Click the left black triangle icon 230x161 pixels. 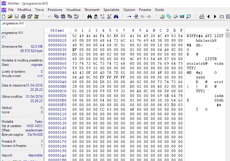(208, 16)
